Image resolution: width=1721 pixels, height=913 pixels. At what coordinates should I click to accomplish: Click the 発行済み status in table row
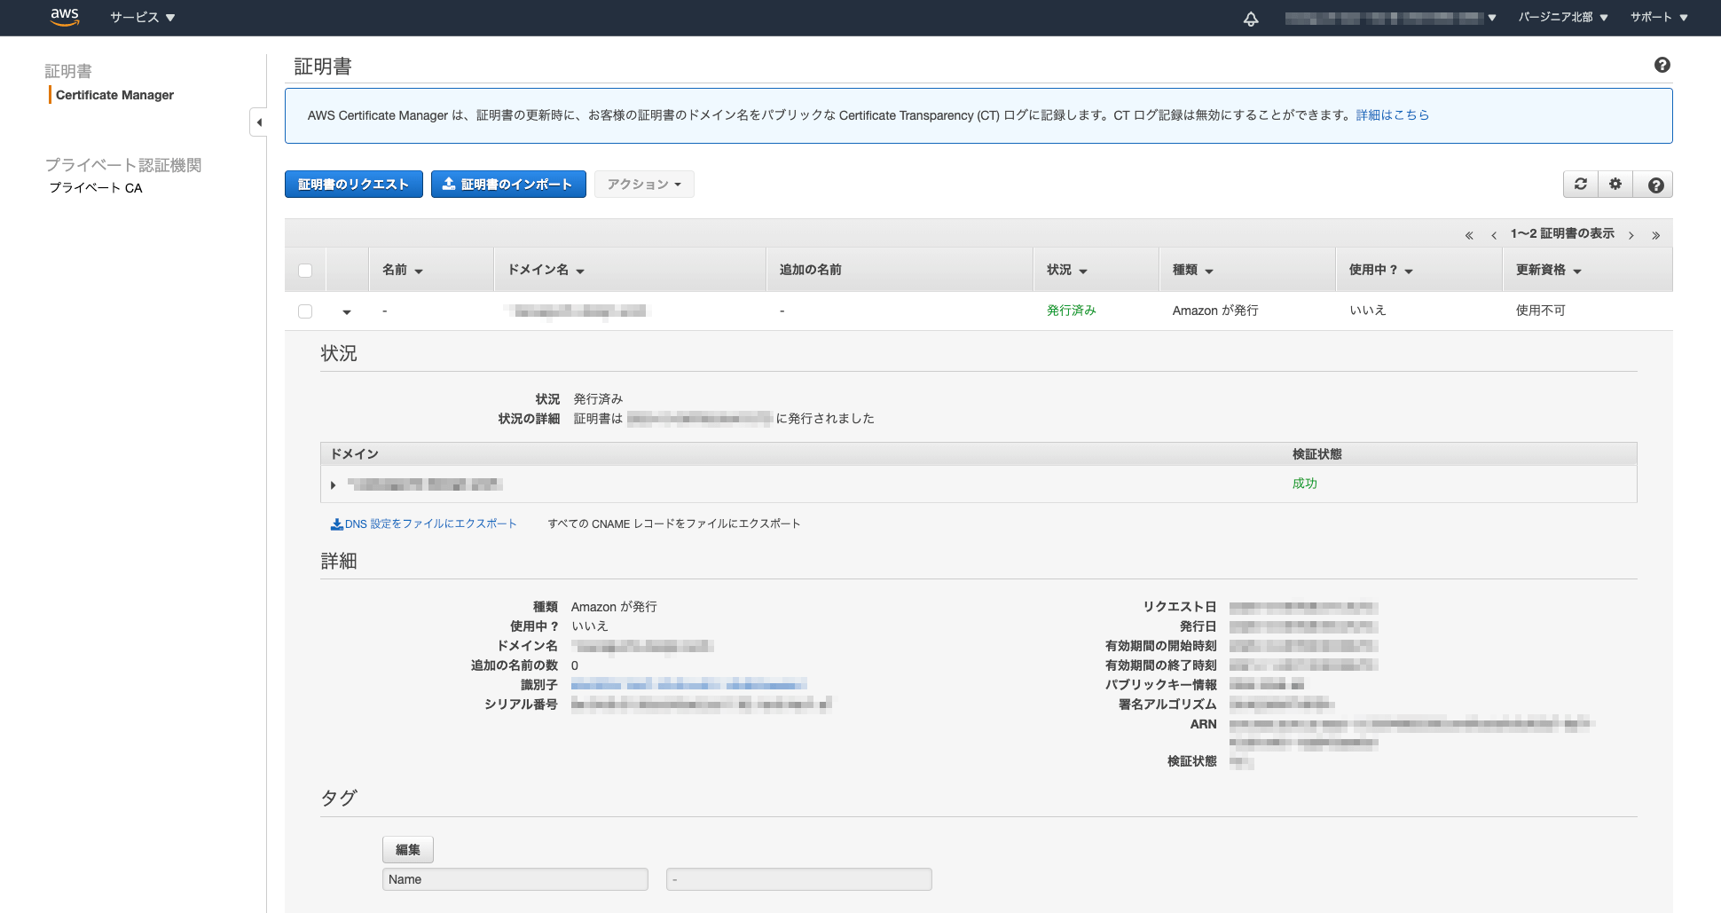click(x=1072, y=311)
